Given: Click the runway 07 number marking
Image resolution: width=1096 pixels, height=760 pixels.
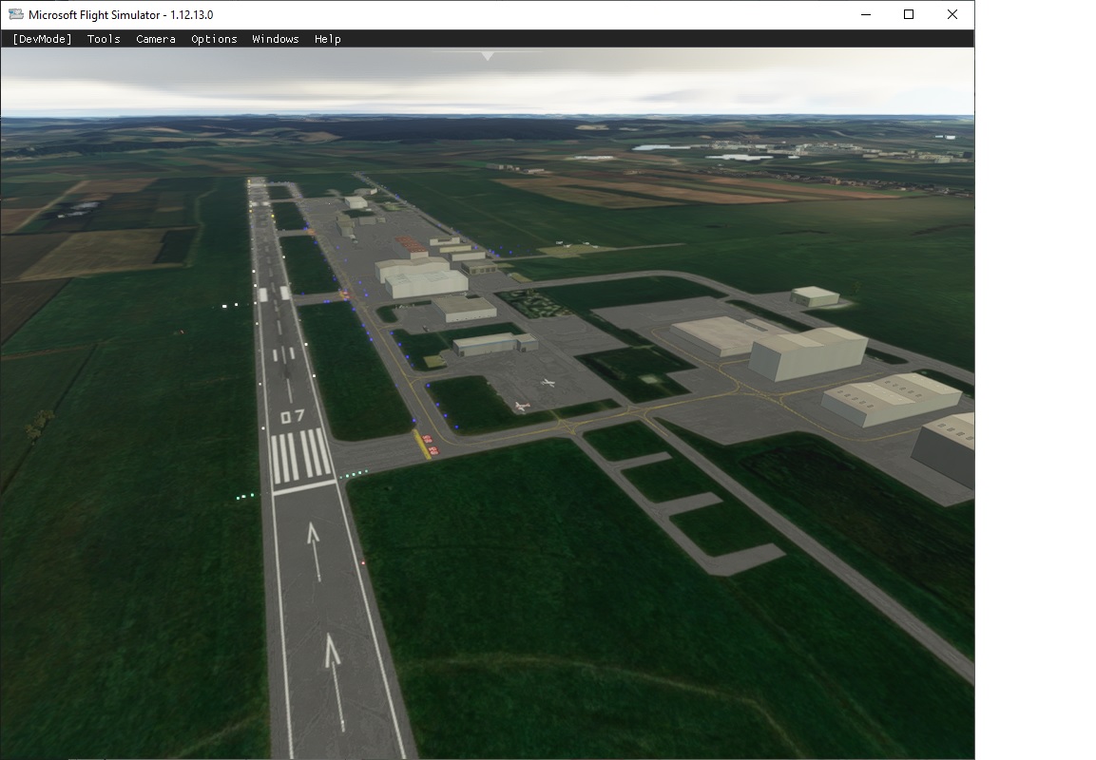Looking at the screenshot, I should click(x=292, y=416).
